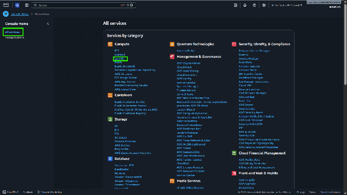Select myApplications in the sidebar
Image resolution: width=347 pixels, height=195 pixels.
click(x=14, y=37)
